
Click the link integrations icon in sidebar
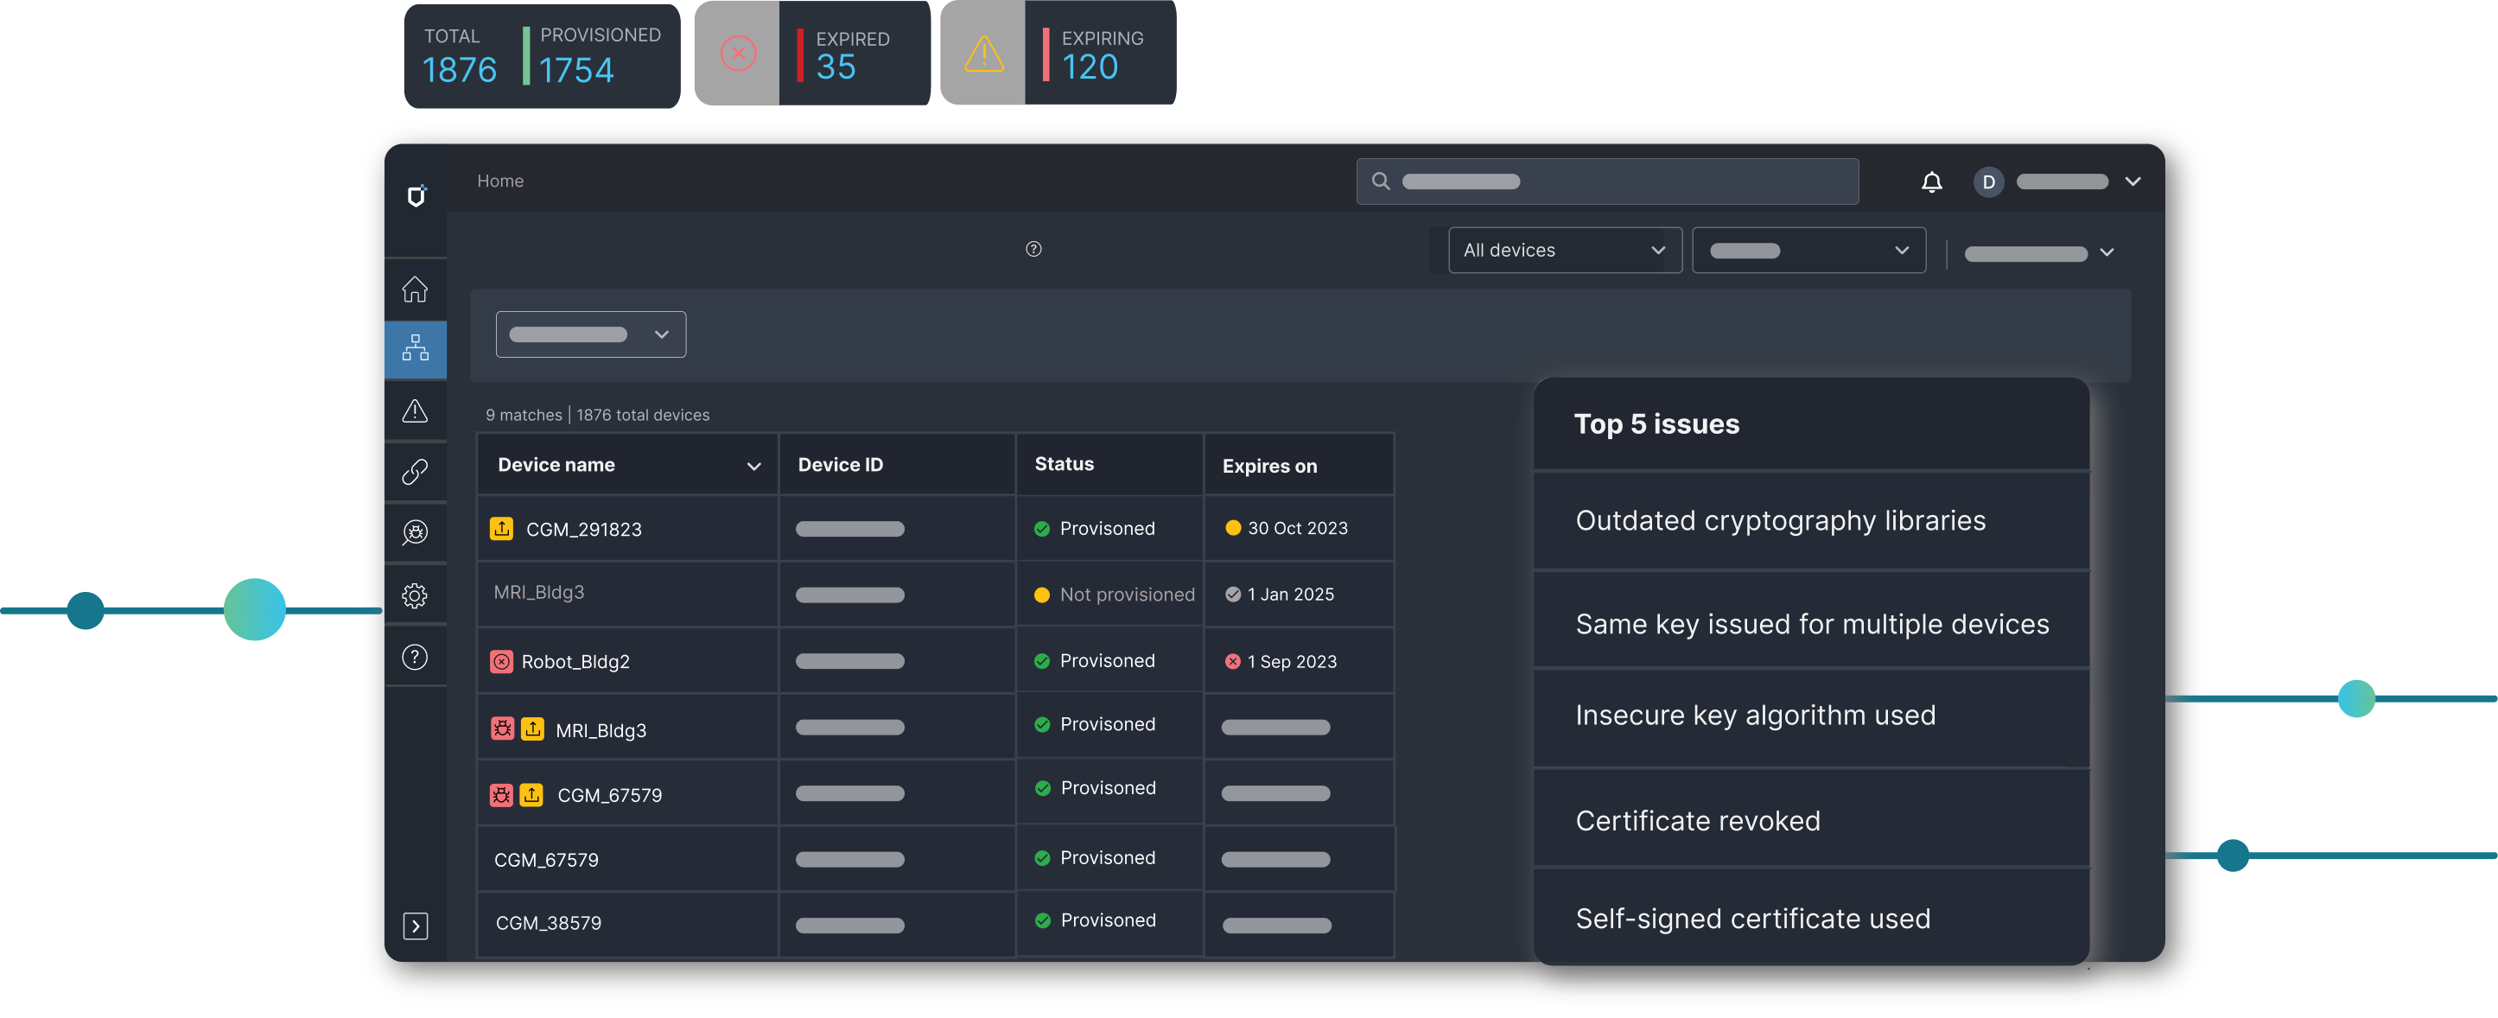[415, 472]
